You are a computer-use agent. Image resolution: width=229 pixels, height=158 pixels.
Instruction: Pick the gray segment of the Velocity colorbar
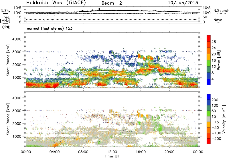click(x=209, y=119)
